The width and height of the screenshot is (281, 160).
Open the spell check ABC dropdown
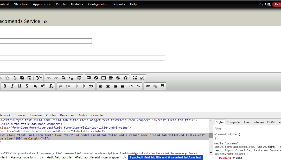coord(39,78)
